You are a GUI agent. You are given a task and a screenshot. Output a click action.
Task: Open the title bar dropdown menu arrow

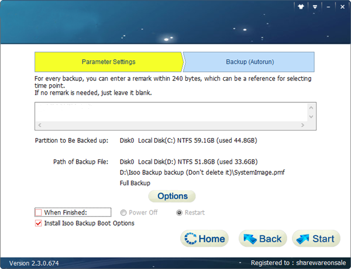(315, 7)
